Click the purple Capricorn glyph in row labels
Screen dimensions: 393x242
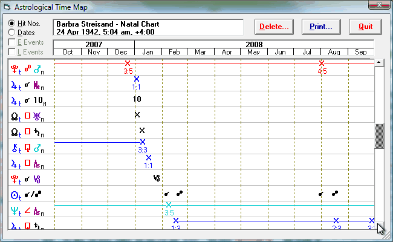click(37, 179)
